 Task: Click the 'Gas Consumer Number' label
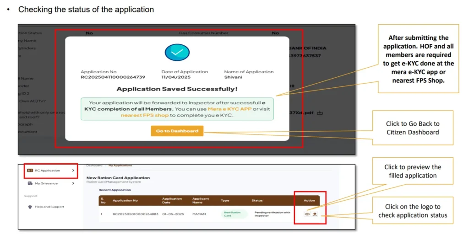click(203, 33)
